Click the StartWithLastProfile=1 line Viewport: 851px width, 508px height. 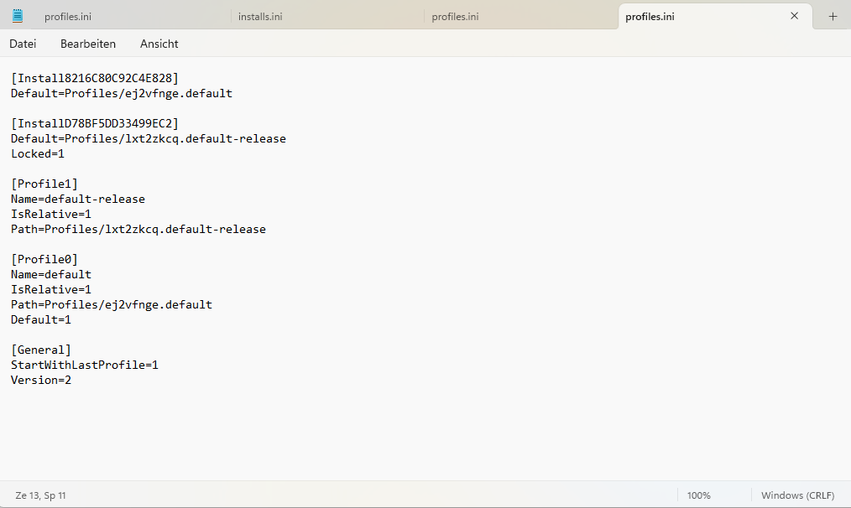(85, 365)
